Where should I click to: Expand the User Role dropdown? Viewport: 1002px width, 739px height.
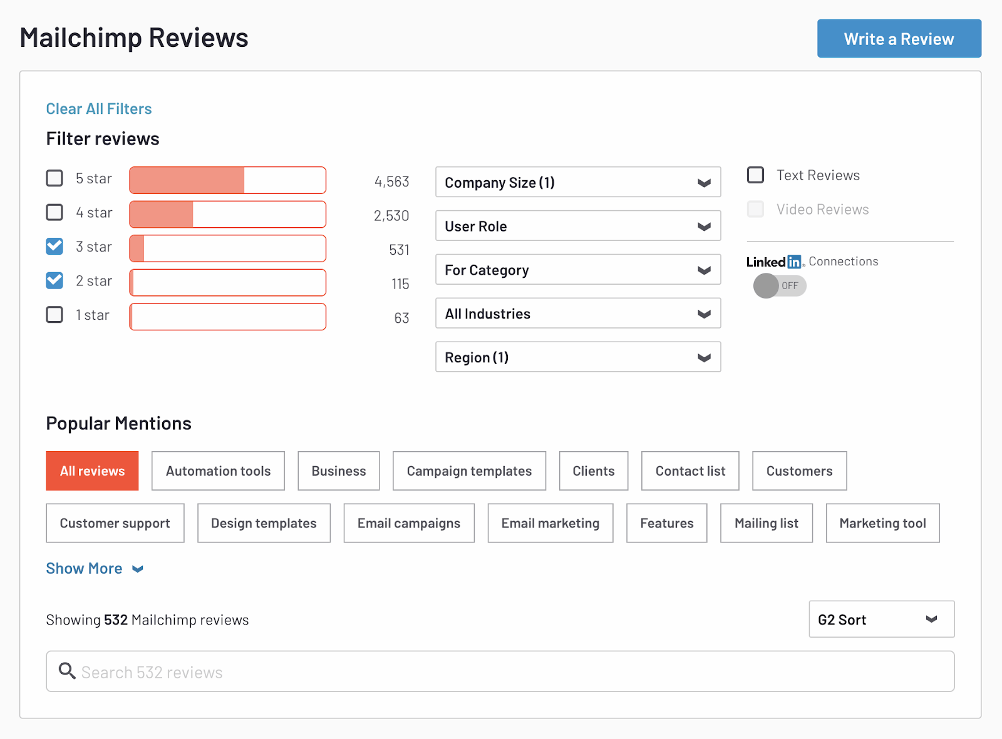coord(577,226)
